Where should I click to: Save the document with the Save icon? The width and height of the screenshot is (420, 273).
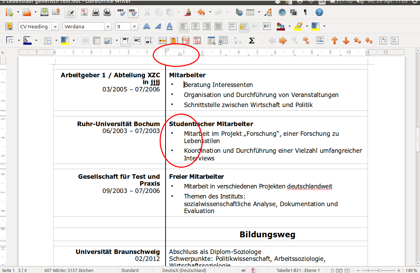coord(44,12)
